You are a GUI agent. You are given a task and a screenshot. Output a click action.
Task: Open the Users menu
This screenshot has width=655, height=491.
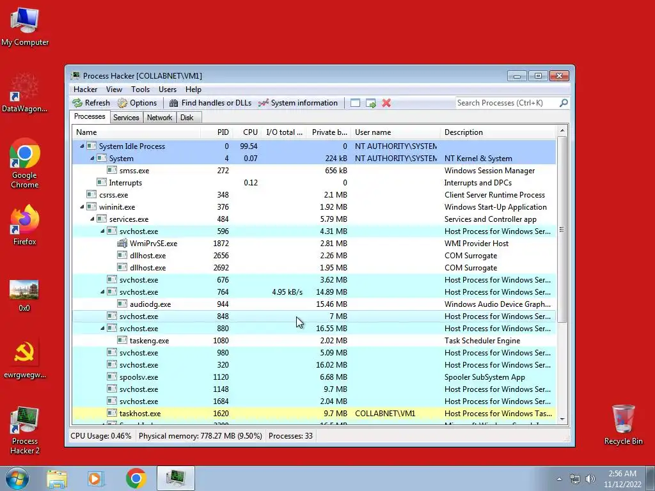pyautogui.click(x=168, y=90)
